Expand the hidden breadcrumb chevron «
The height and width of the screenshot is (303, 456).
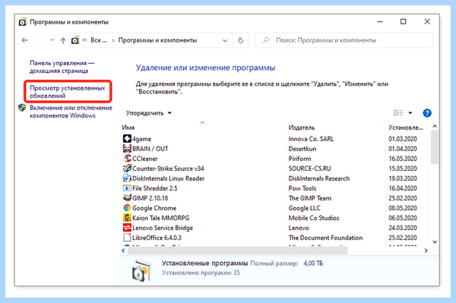click(x=84, y=40)
